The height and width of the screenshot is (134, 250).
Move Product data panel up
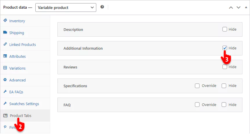point(231,8)
